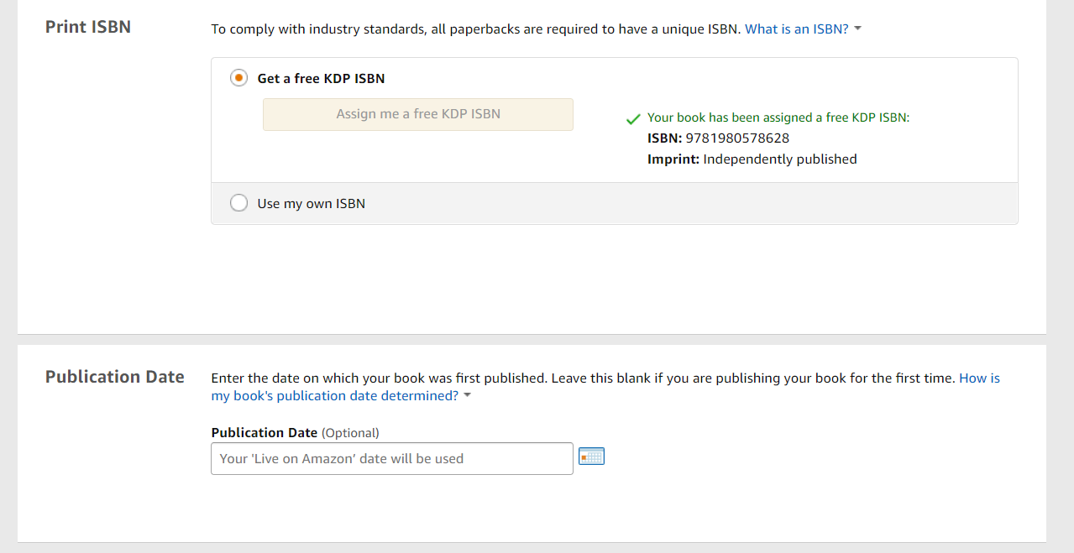Click the 'Use my own ISBN' label text
This screenshot has height=553, width=1074.
pos(311,203)
